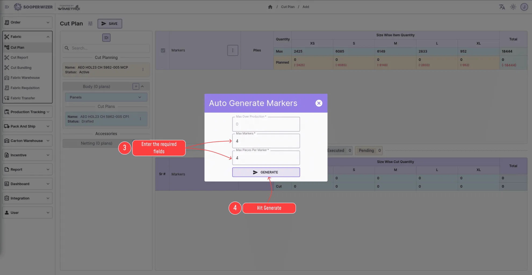Toggle the Markers header checkbox
Image resolution: width=532 pixels, height=275 pixels.
point(163,50)
